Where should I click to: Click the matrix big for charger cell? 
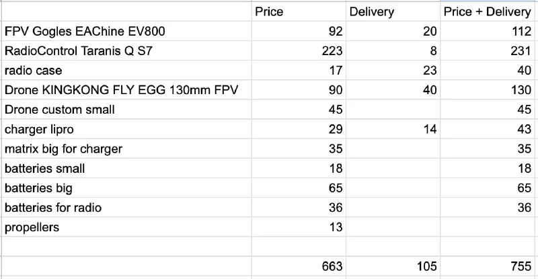coord(126,149)
